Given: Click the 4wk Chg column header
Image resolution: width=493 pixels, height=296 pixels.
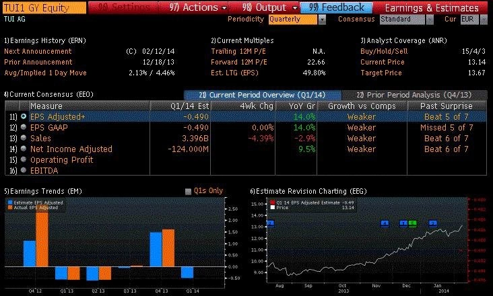Looking at the screenshot, I should coord(243,106).
